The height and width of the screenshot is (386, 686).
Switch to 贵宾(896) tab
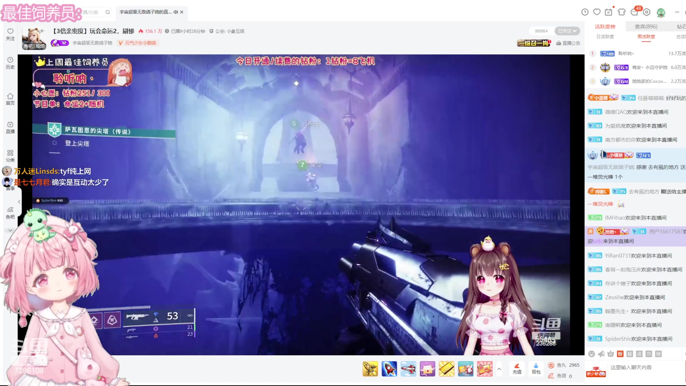(x=646, y=26)
